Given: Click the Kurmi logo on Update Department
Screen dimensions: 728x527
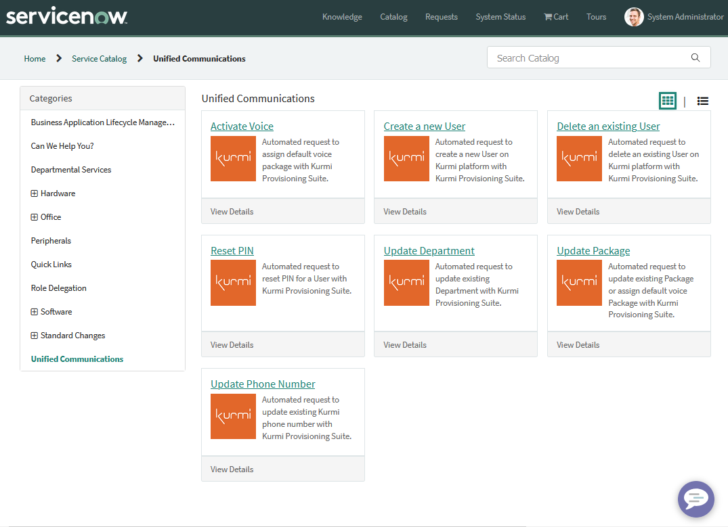Looking at the screenshot, I should (x=406, y=283).
